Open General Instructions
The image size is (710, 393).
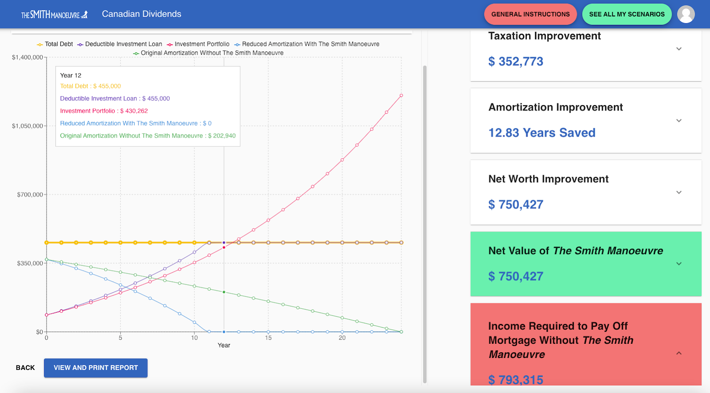(x=530, y=14)
